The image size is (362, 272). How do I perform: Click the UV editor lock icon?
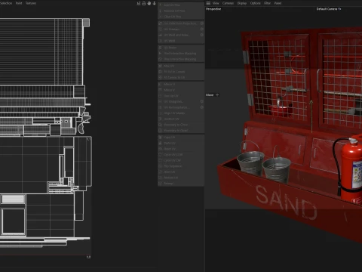144,3
